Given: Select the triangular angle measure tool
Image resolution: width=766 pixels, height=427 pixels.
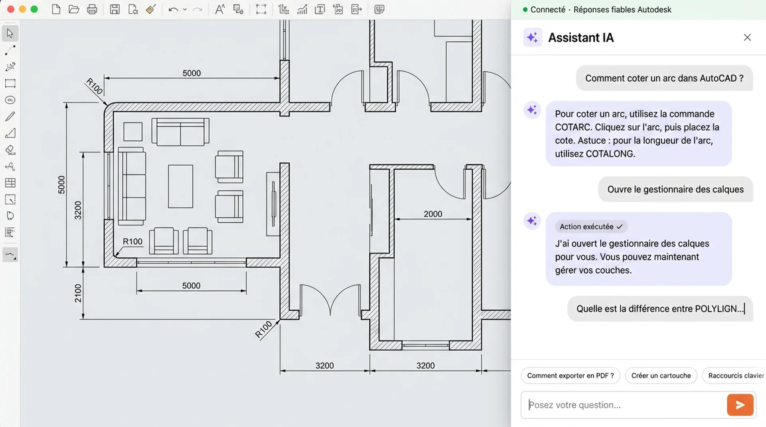Looking at the screenshot, I should [x=10, y=133].
